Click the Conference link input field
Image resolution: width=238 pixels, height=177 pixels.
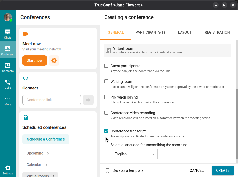pyautogui.click(x=52, y=100)
